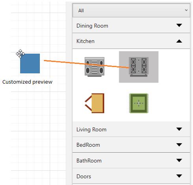
Task: Collapse the Kitchen palette arrow
Action: 179,41
